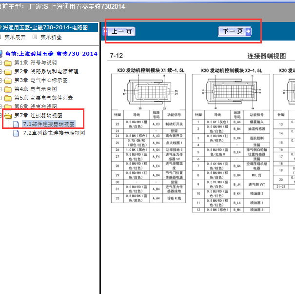The height and width of the screenshot is (294, 295).
Task: Click folder icon of 第6章 线束布线图
Action: click(x=8, y=106)
